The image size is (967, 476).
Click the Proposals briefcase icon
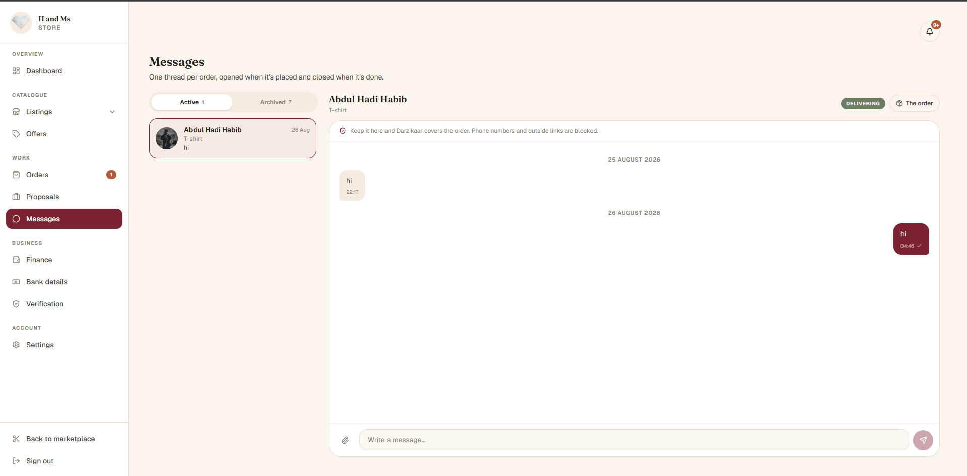[16, 197]
